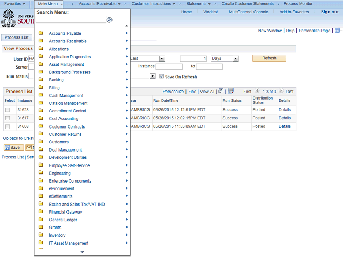Go to previous row with left arrow
This screenshot has width=343, height=257.
257,92
